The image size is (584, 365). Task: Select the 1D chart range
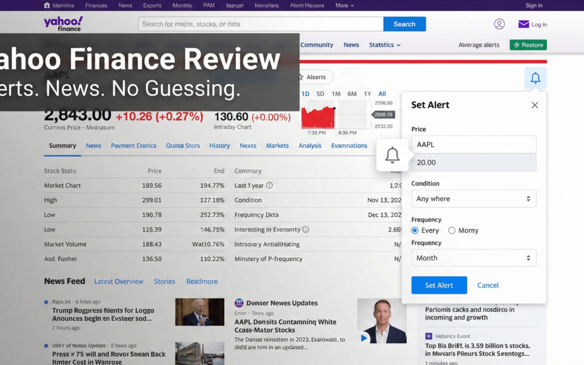tap(306, 94)
